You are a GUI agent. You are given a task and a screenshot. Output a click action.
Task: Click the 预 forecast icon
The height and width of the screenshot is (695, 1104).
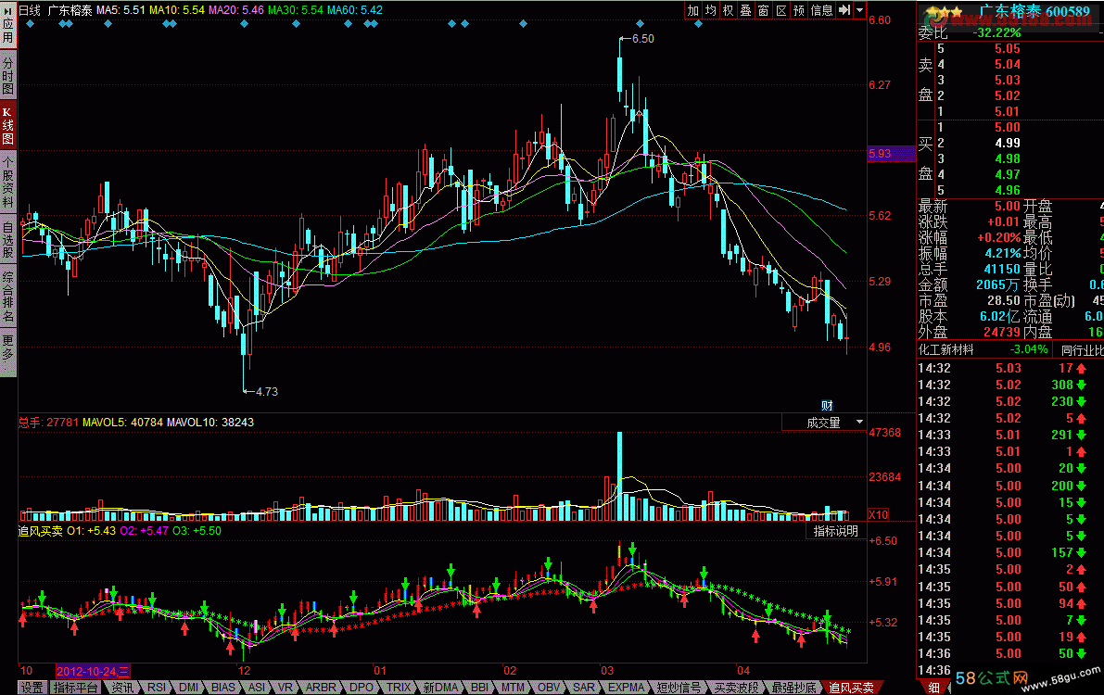799,10
